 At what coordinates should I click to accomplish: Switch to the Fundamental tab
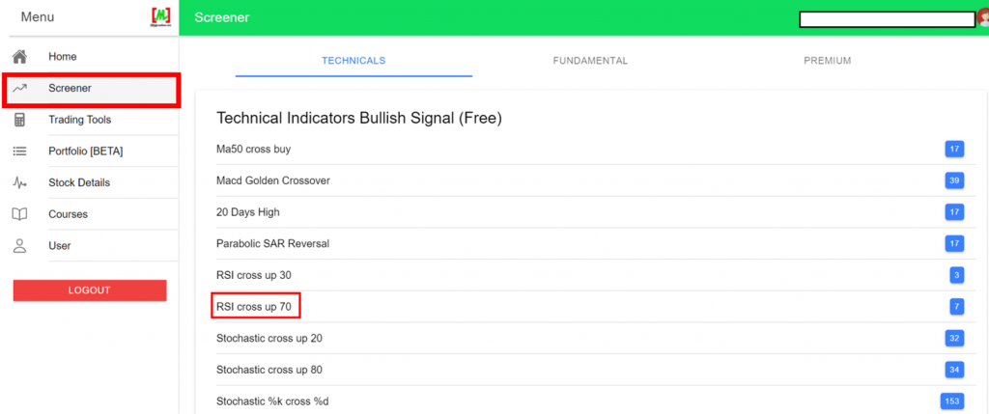tap(590, 61)
